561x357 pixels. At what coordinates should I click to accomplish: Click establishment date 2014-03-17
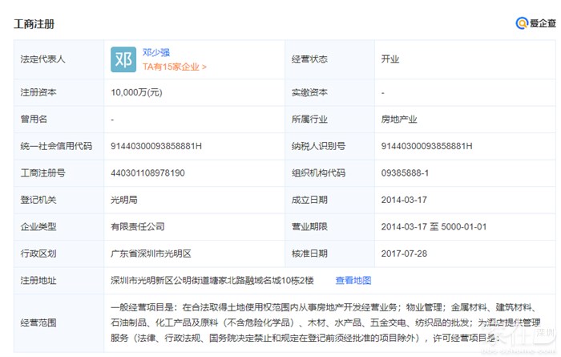tap(404, 200)
